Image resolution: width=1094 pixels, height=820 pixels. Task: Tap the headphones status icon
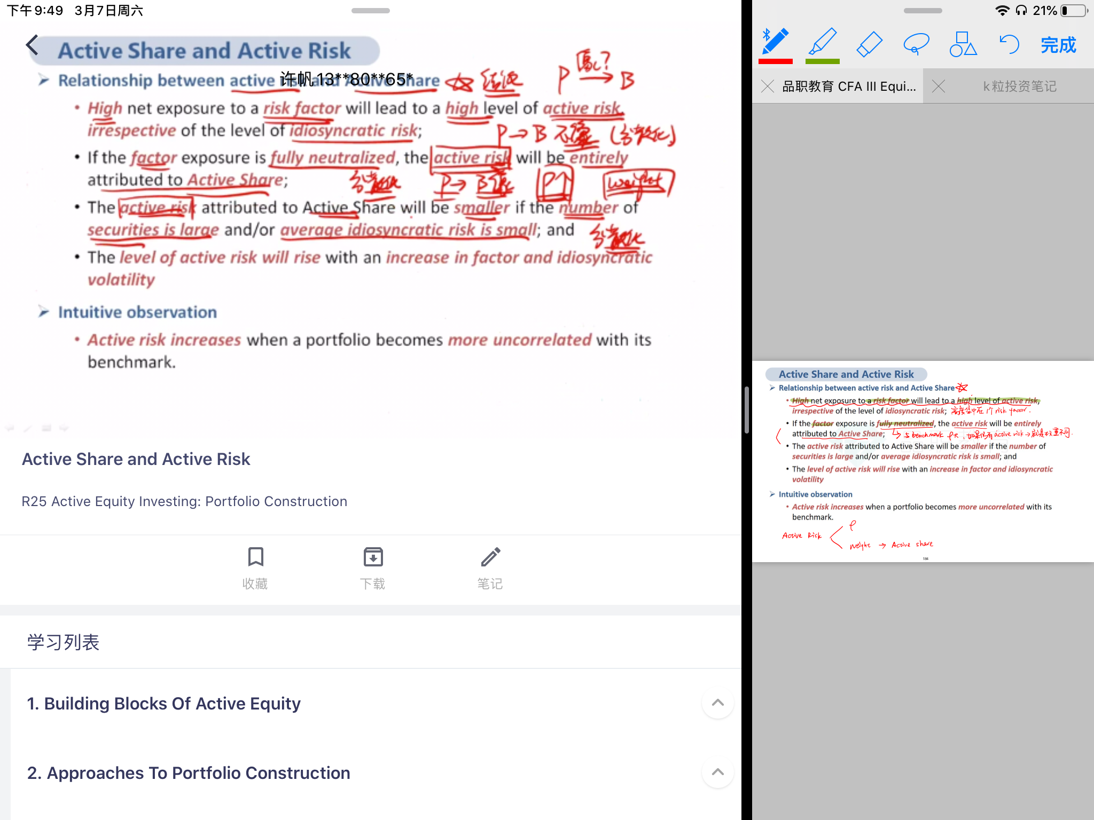pyautogui.click(x=1021, y=11)
